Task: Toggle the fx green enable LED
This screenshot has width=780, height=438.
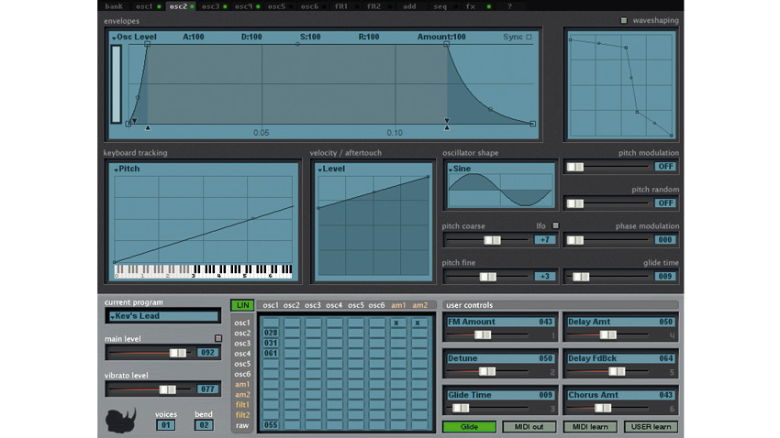Action: (x=488, y=6)
